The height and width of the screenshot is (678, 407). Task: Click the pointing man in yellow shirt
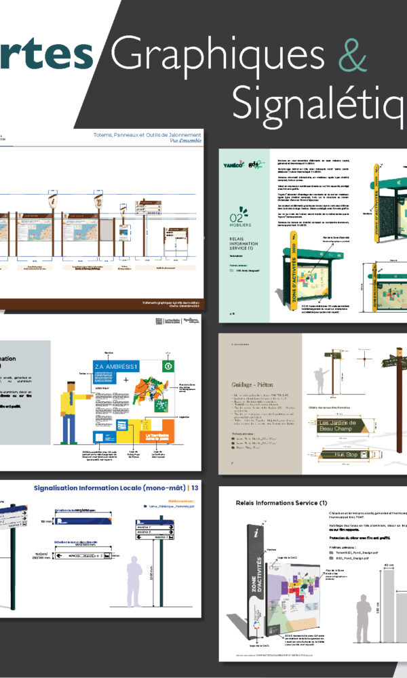pos(75,412)
